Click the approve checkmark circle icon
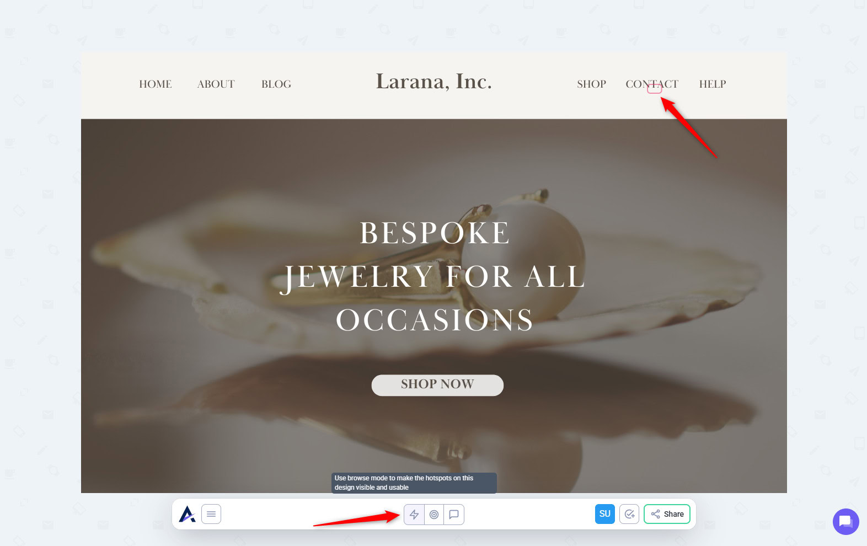 [629, 514]
